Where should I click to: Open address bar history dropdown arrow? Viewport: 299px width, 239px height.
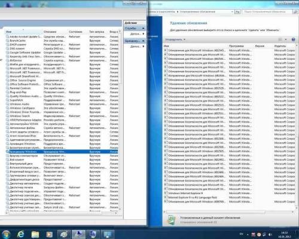(232, 12)
